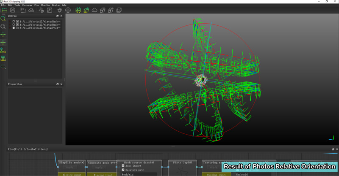
Task: Click Missing Input under Simplify mesh node
Action: coord(72,174)
